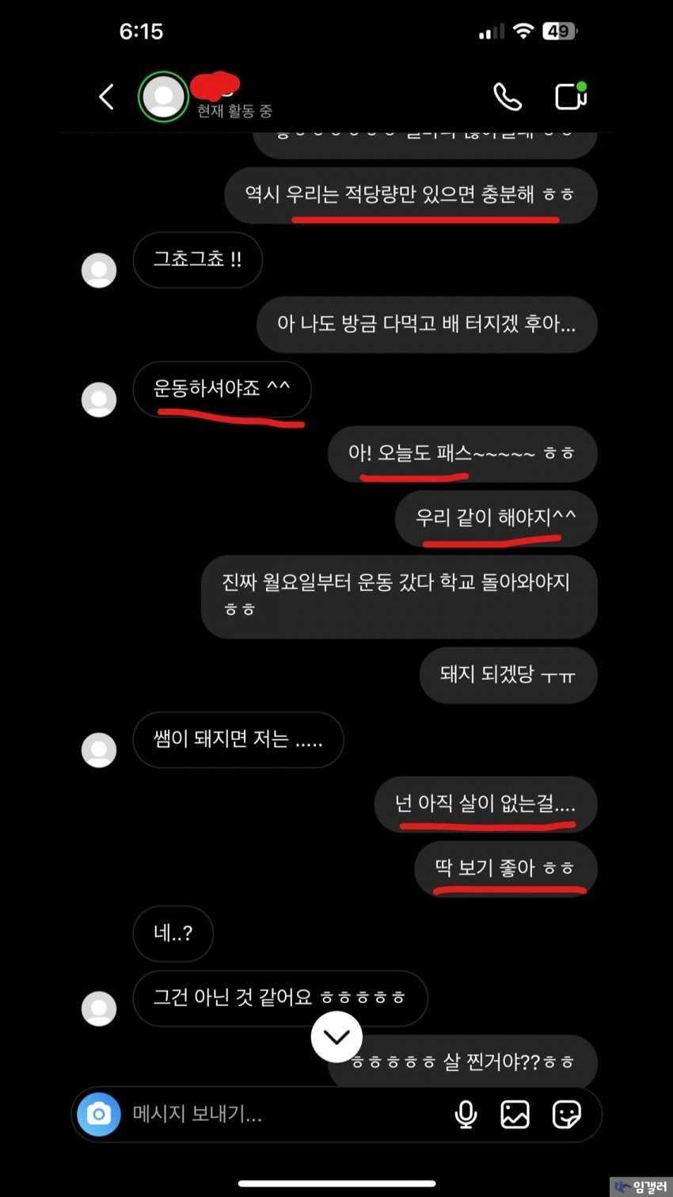Select the 우리 같이 해야지^^ message bubble
This screenshot has height=1197, width=673.
(x=496, y=519)
